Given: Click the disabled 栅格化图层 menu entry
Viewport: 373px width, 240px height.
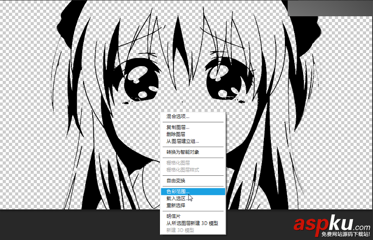Looking at the screenshot, I should point(193,163).
